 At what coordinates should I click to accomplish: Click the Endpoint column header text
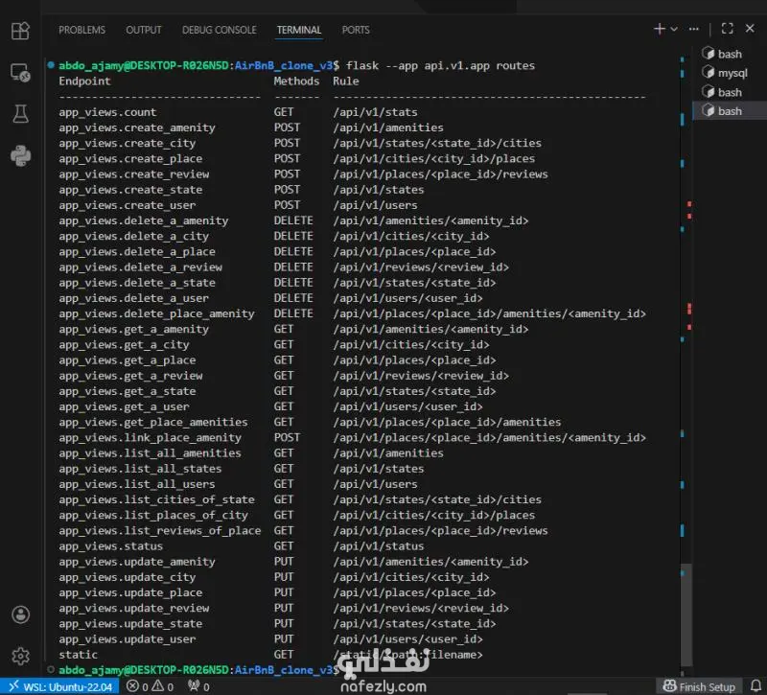pos(84,81)
